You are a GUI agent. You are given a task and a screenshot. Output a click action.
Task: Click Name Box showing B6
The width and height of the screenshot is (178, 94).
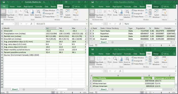point(7,24)
